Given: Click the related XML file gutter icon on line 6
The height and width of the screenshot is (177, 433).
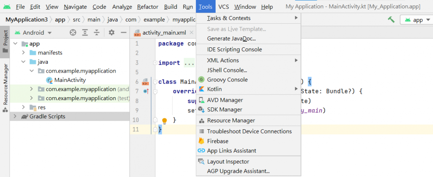Looking at the screenshot, I should click(x=145, y=82).
